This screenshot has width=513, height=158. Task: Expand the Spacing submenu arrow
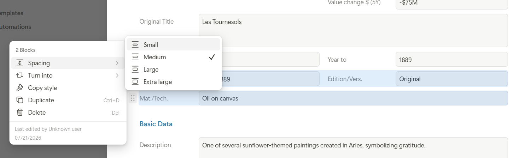click(117, 63)
